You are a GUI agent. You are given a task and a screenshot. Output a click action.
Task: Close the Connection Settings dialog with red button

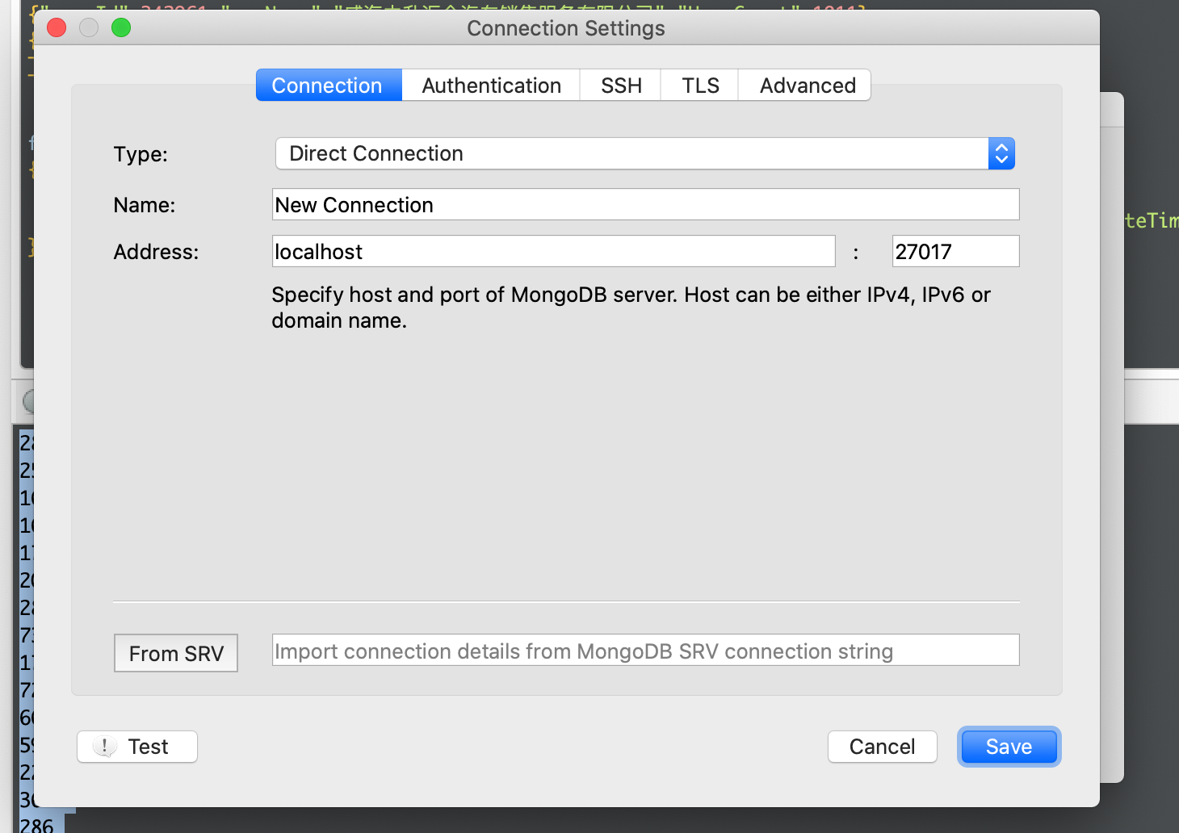click(57, 27)
